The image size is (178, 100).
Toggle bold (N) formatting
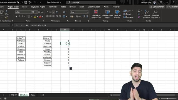coord(16,16)
